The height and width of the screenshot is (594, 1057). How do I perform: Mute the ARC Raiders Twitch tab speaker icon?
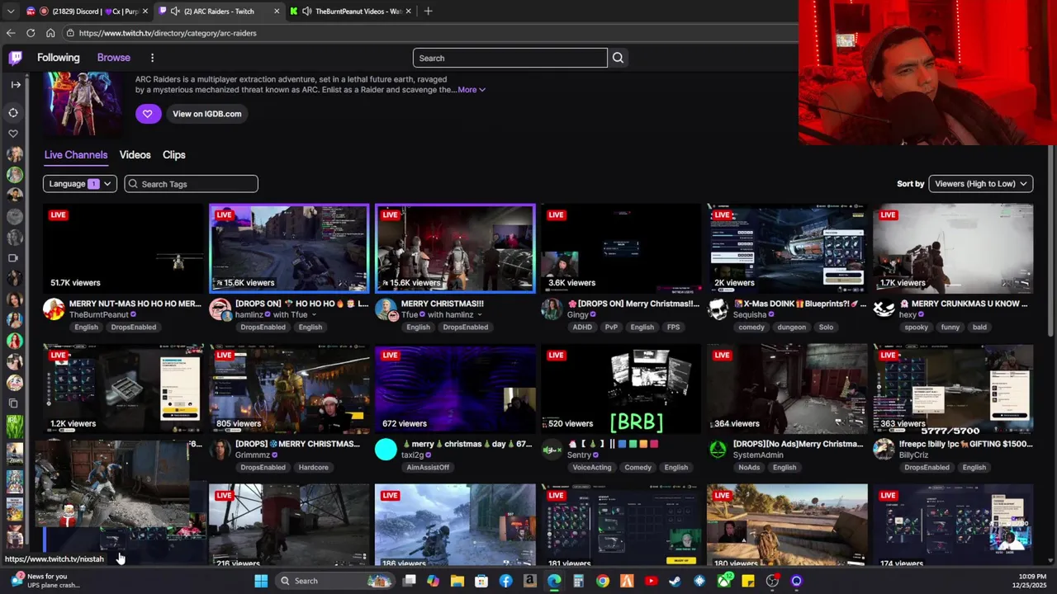(175, 11)
